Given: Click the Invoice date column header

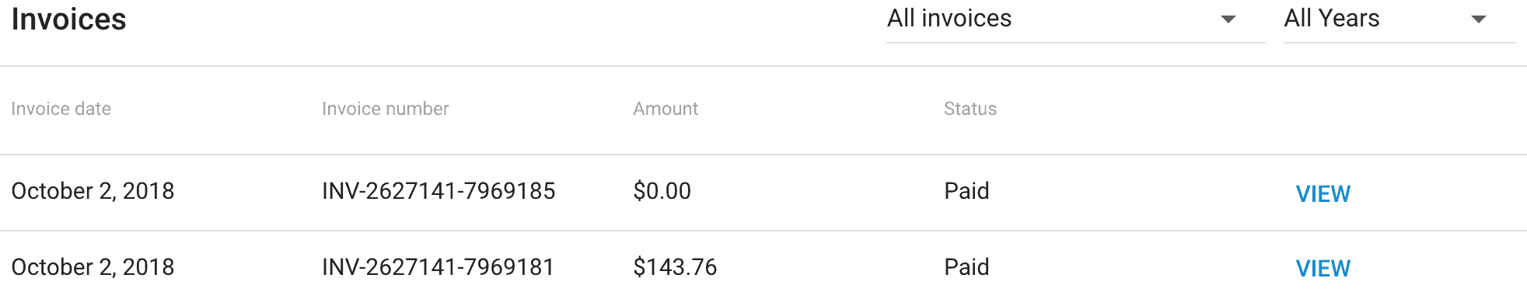Looking at the screenshot, I should pyautogui.click(x=61, y=109).
